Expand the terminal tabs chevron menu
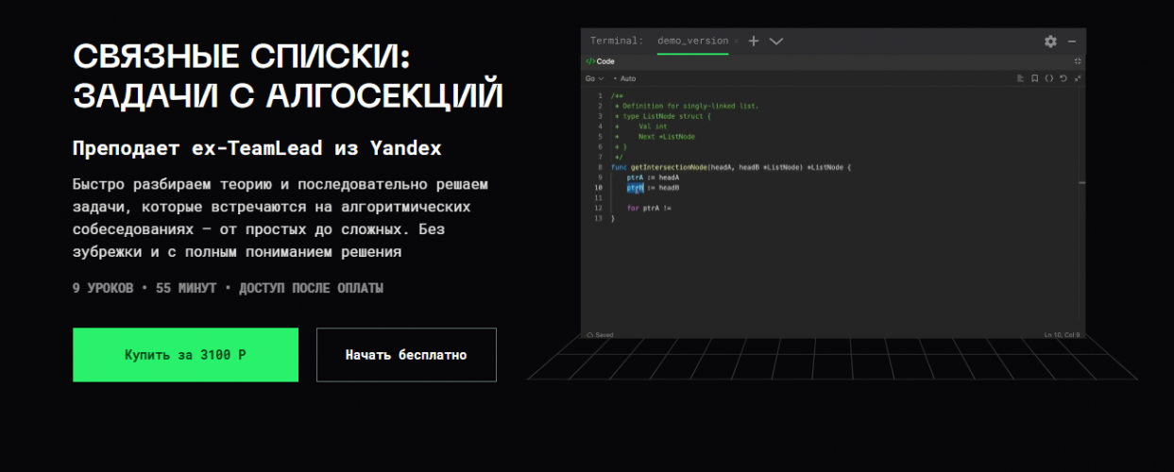 (x=776, y=42)
